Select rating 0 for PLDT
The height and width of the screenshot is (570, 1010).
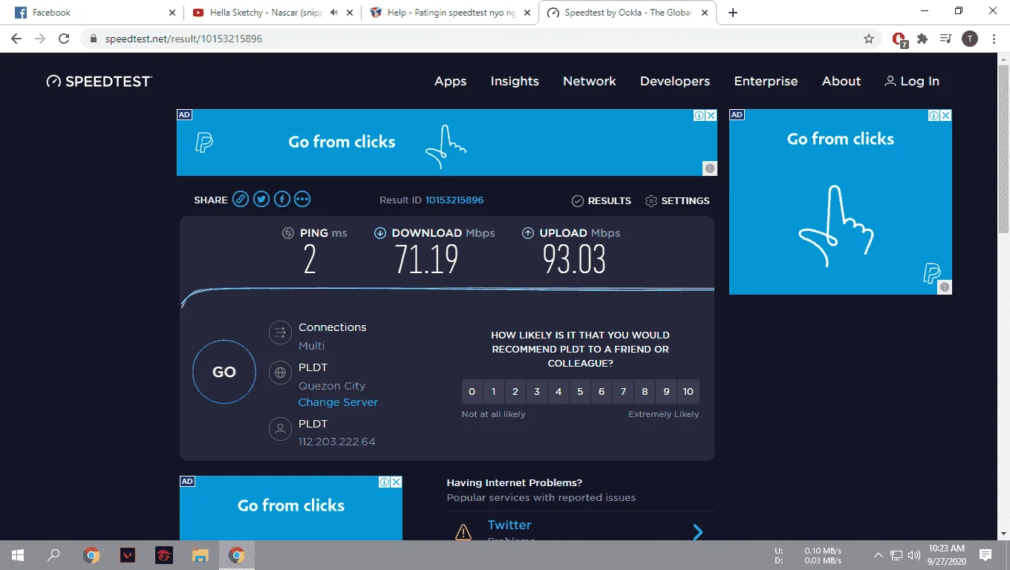(472, 392)
